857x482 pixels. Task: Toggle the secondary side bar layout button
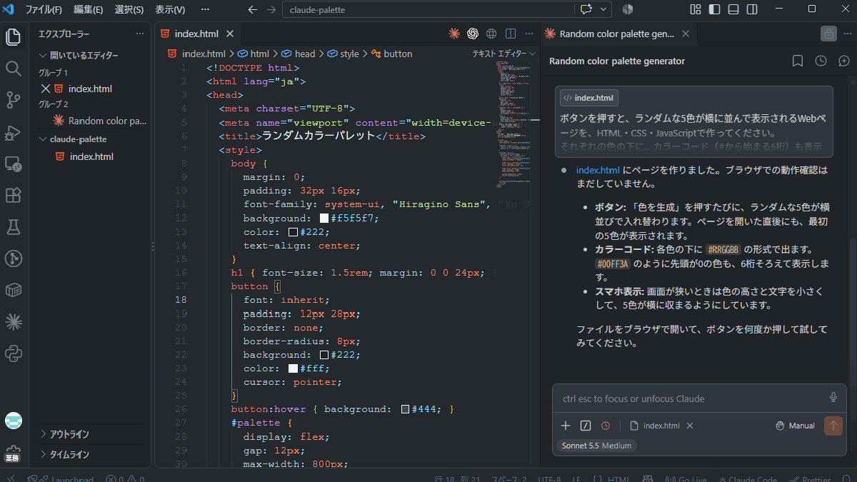752,9
